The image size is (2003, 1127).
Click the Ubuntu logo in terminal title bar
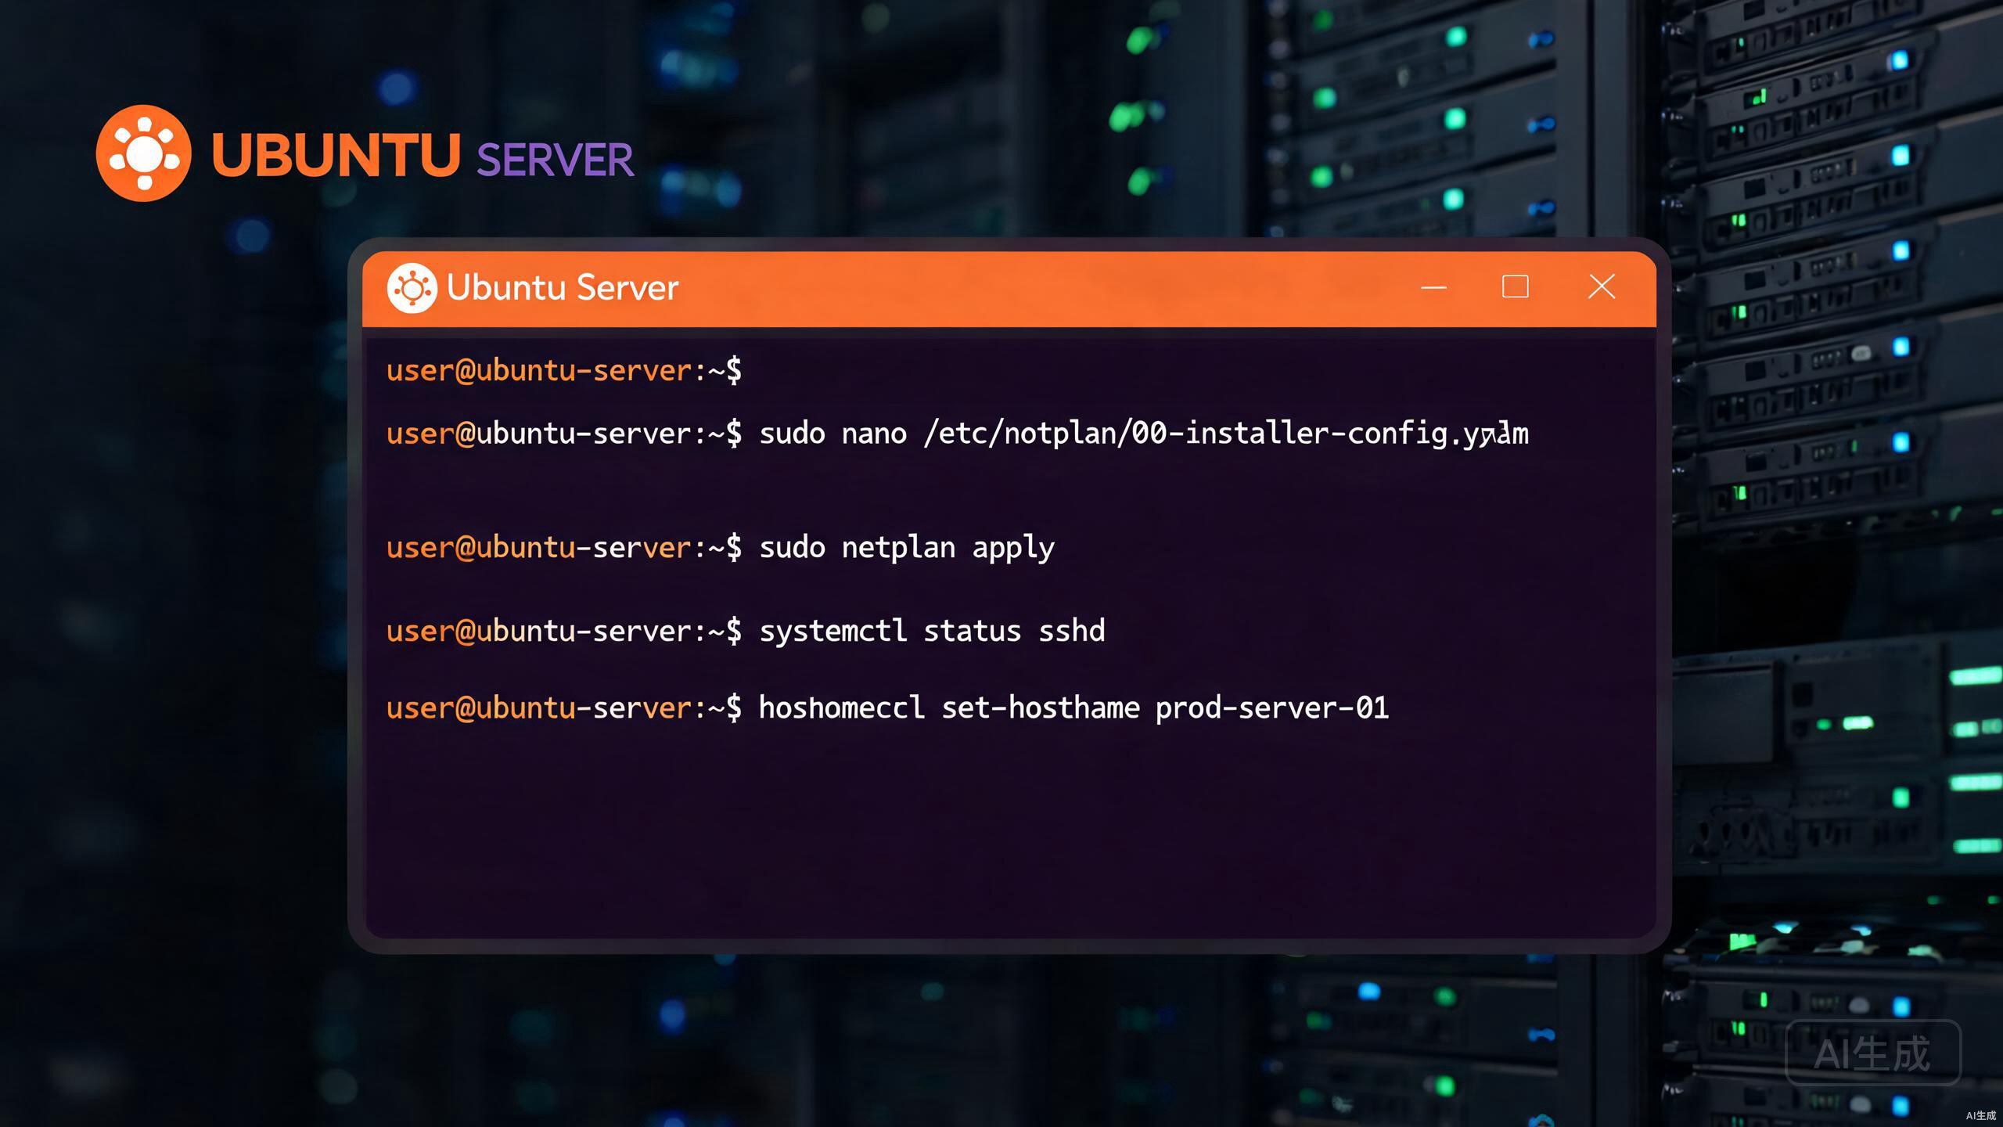(412, 288)
